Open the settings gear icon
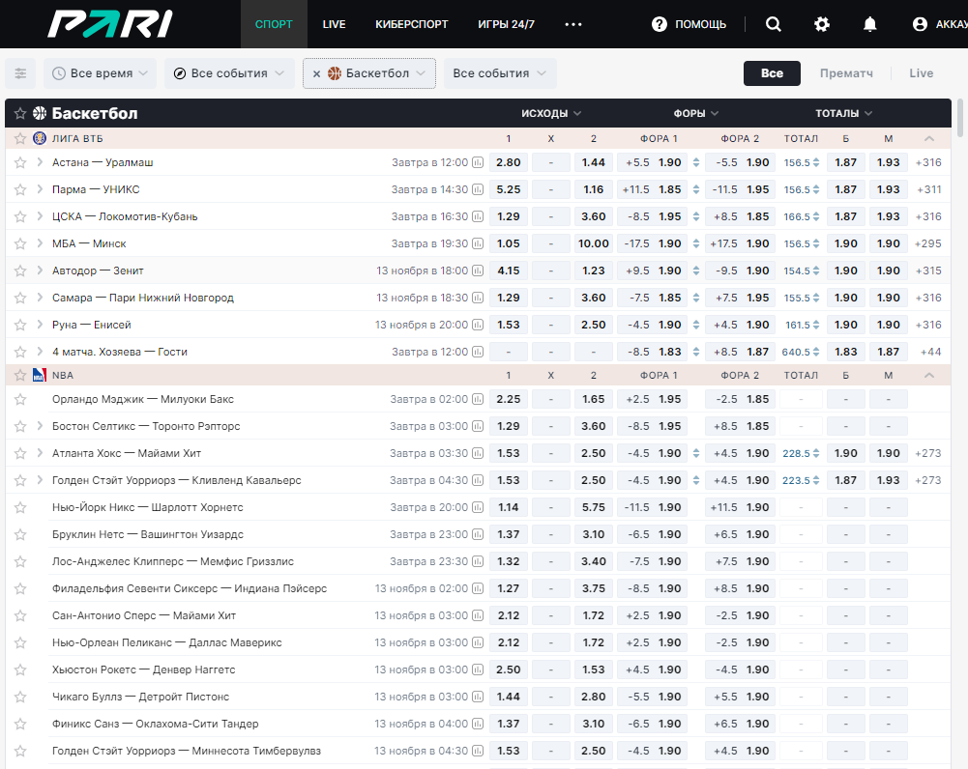Image resolution: width=968 pixels, height=769 pixels. pyautogui.click(x=822, y=24)
